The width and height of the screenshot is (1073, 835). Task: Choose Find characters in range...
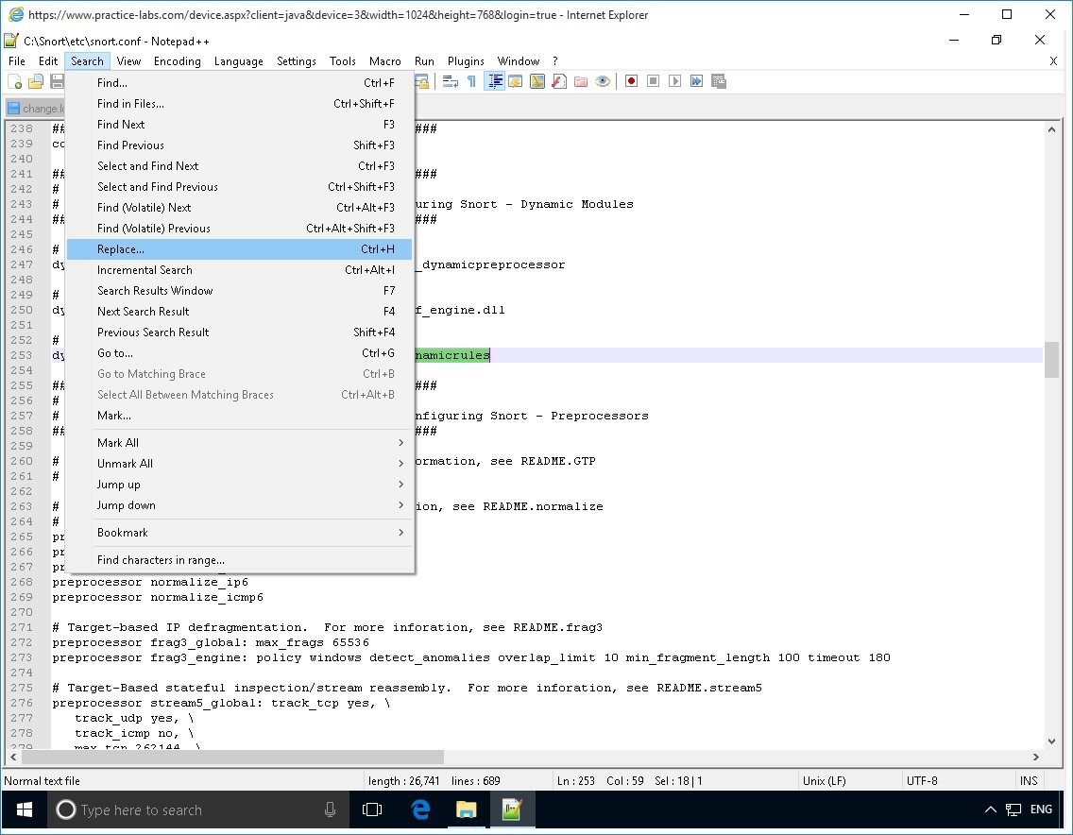coord(240,560)
